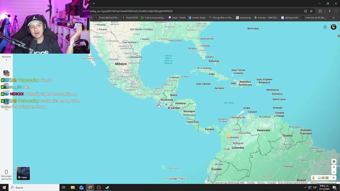Open the notification center in the tray
This screenshot has height=191, width=340.
pyautogui.click(x=334, y=188)
